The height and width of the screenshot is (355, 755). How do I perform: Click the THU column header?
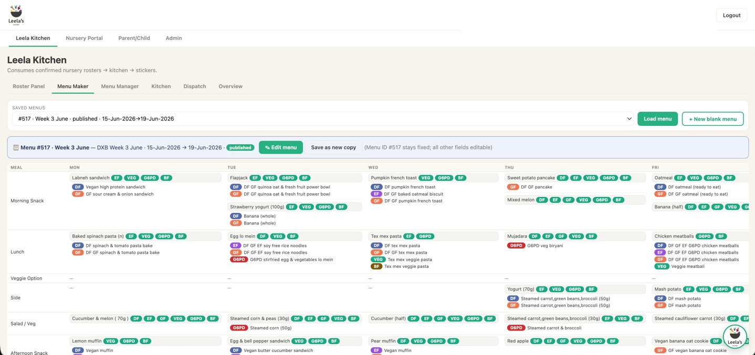point(509,167)
